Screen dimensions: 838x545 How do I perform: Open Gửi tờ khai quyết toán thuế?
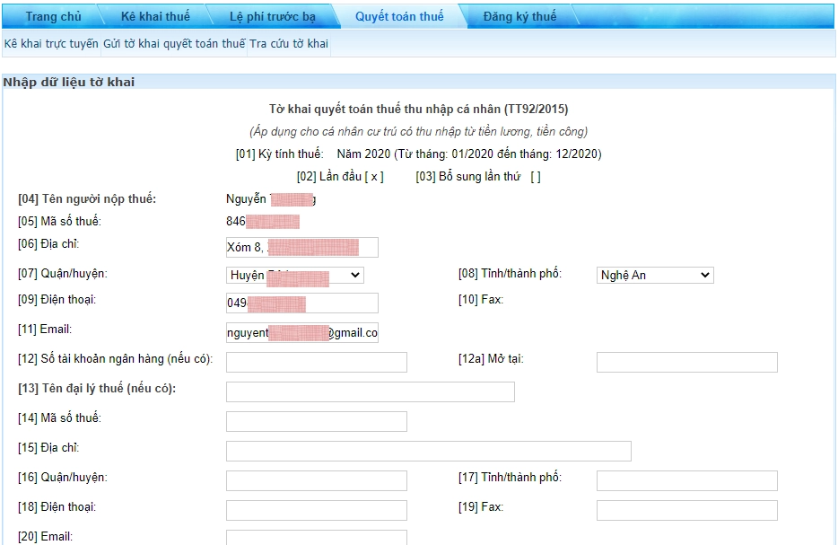pos(174,43)
